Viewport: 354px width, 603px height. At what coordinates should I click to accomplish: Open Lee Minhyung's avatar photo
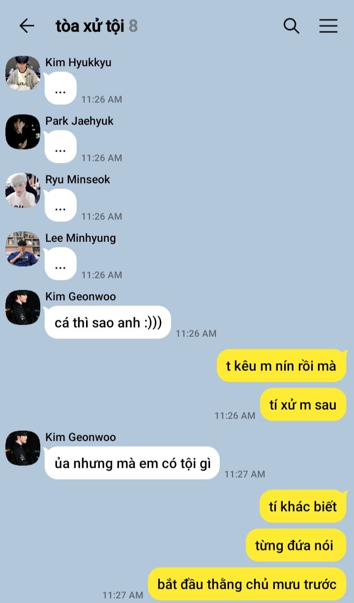tap(23, 249)
